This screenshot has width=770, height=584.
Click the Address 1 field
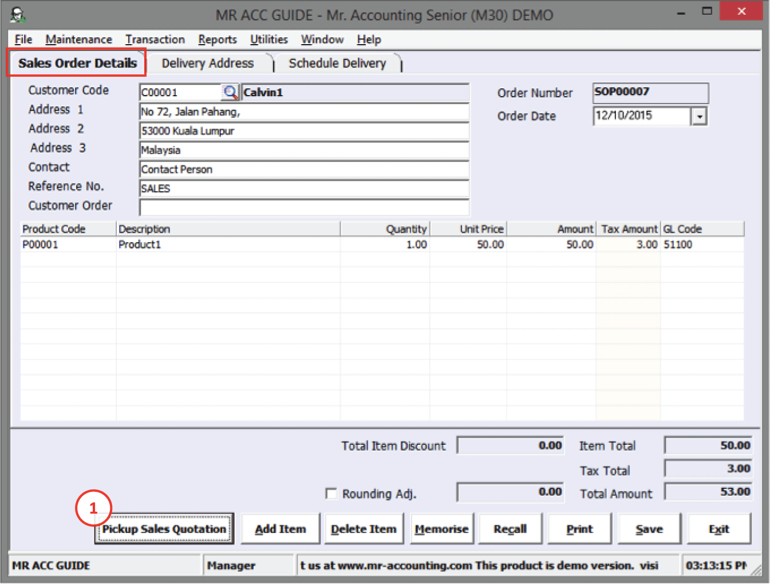304,112
